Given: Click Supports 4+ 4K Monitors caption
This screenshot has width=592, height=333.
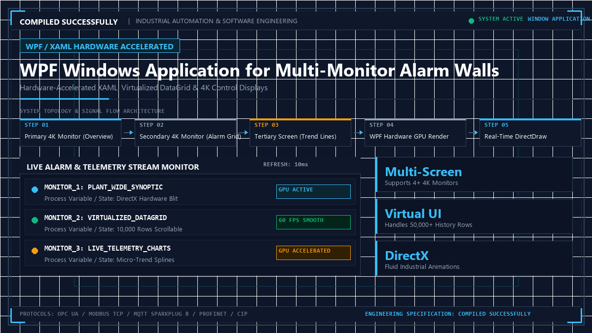Looking at the screenshot, I should click(421, 183).
